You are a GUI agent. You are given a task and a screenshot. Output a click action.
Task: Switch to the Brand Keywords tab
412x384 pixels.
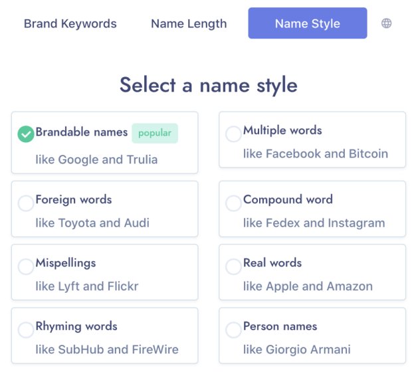70,23
